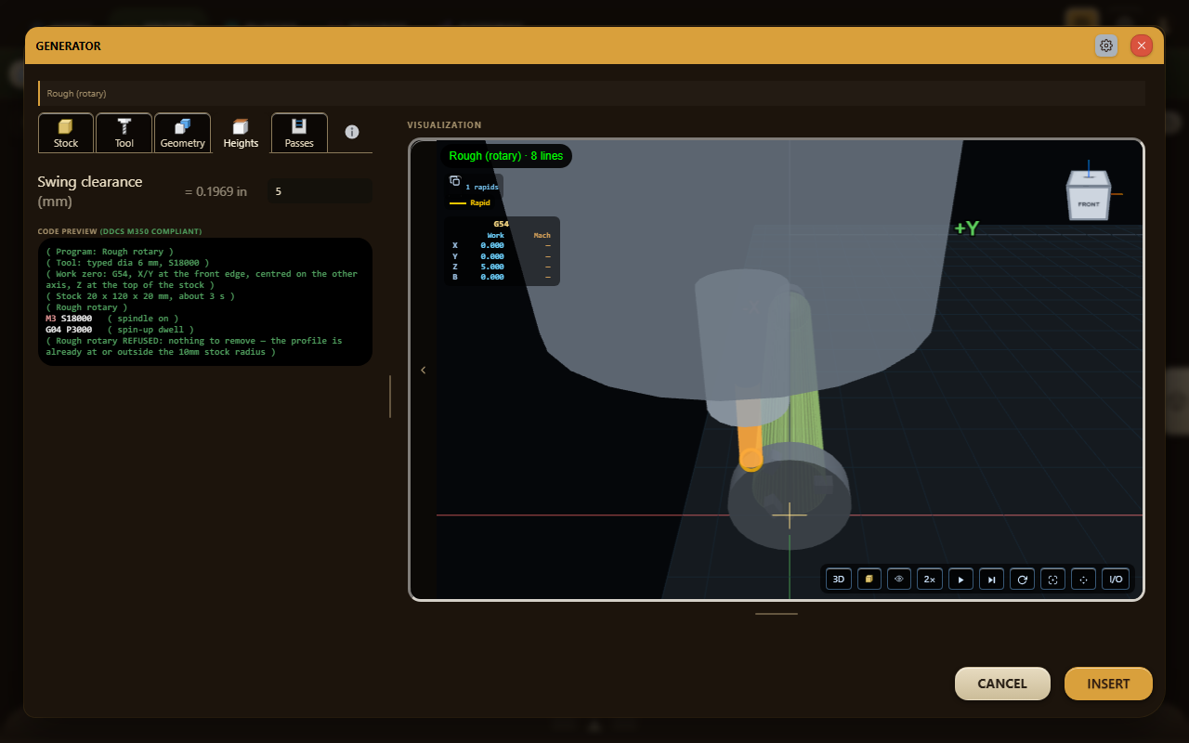Screen dimensions: 1189x743
Task: Click the info icon beside Passes tab
Action: [x=352, y=132]
